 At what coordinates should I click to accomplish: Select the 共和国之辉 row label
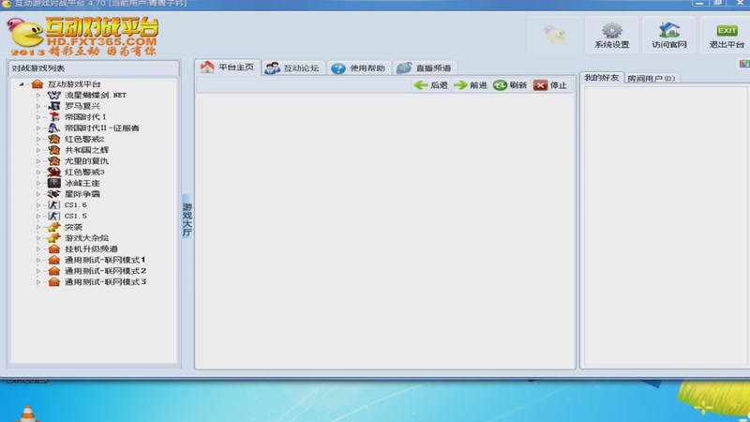[86, 150]
